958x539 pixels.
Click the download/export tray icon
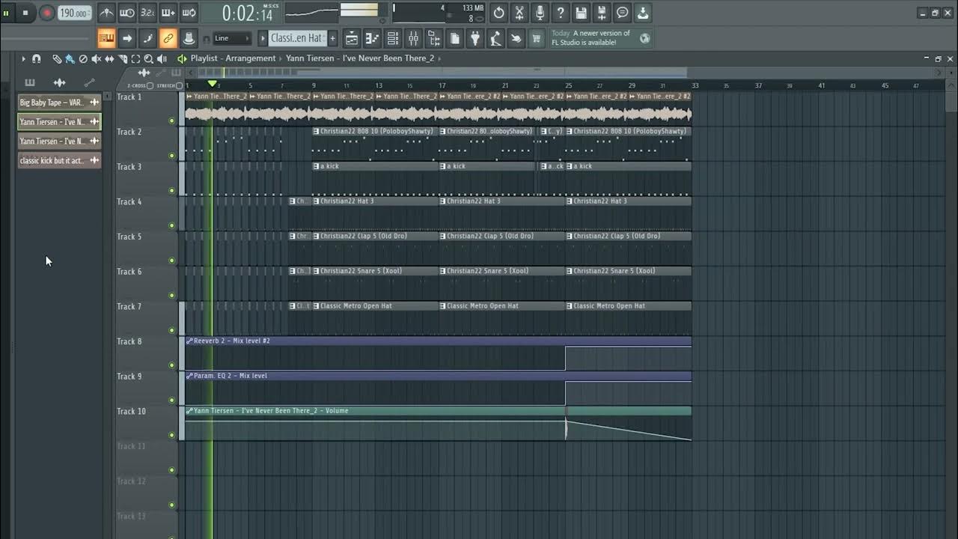[643, 13]
